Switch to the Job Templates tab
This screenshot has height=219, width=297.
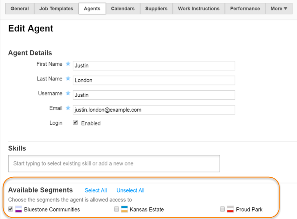coord(56,9)
